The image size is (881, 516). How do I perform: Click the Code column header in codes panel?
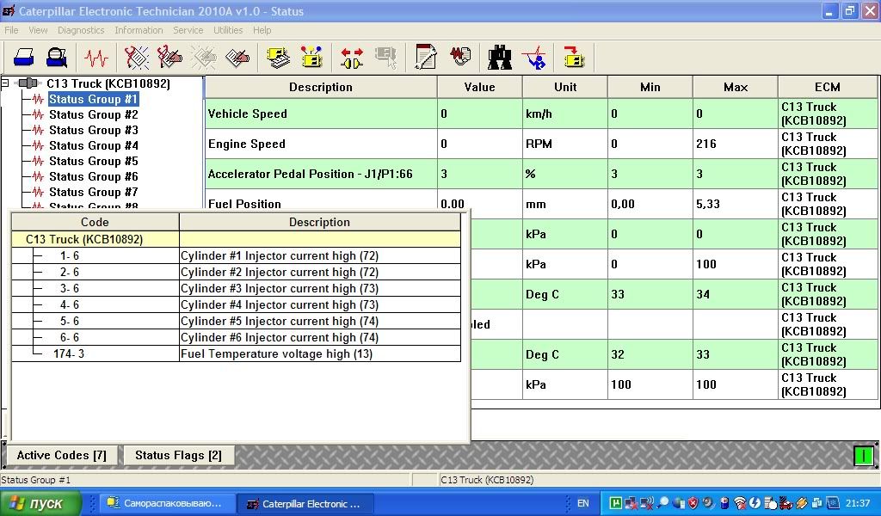click(x=95, y=223)
